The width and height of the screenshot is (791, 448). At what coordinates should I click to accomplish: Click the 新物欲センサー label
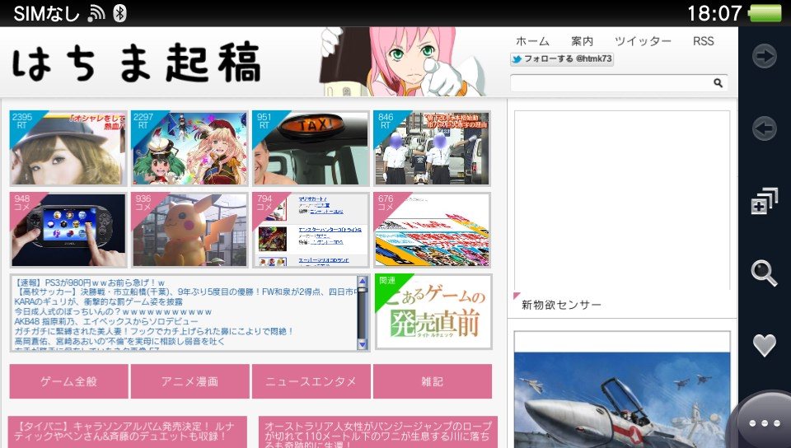(561, 305)
